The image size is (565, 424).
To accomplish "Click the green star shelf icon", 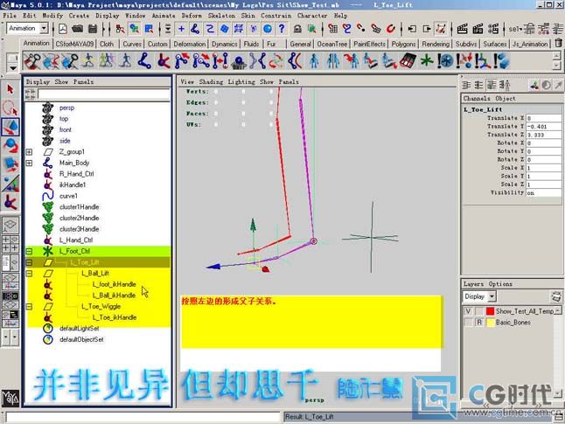I will point(427,60).
